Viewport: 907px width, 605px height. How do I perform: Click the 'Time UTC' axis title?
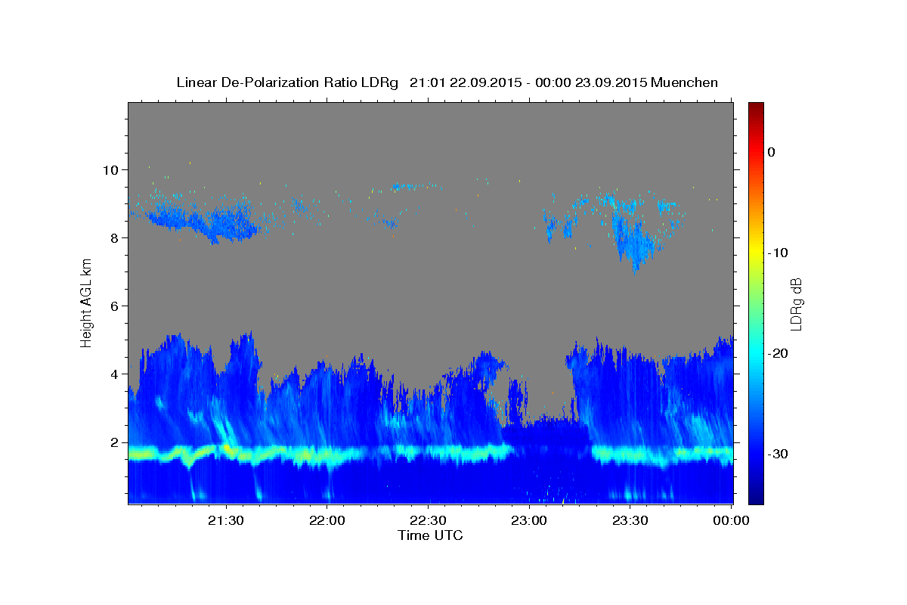tap(430, 535)
